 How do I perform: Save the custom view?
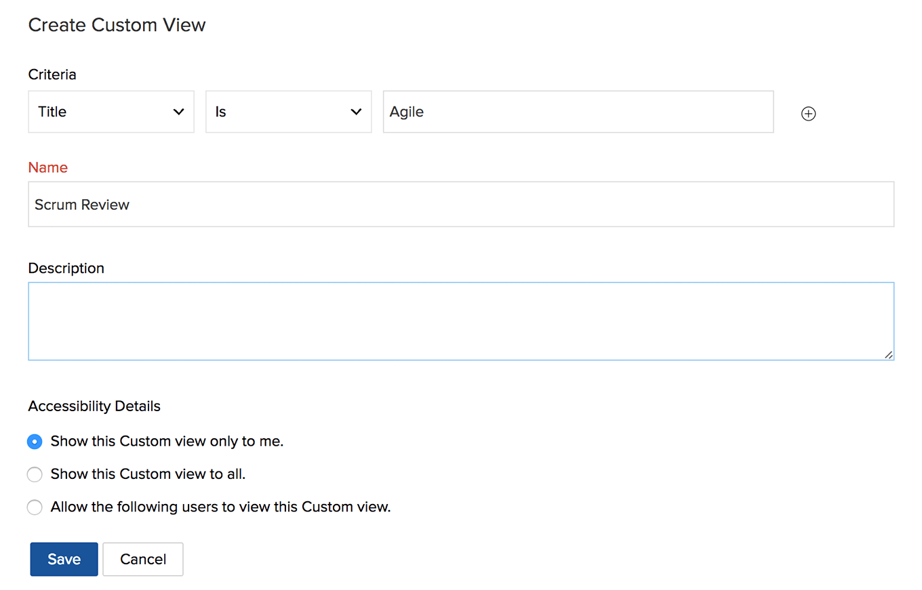[x=64, y=560]
